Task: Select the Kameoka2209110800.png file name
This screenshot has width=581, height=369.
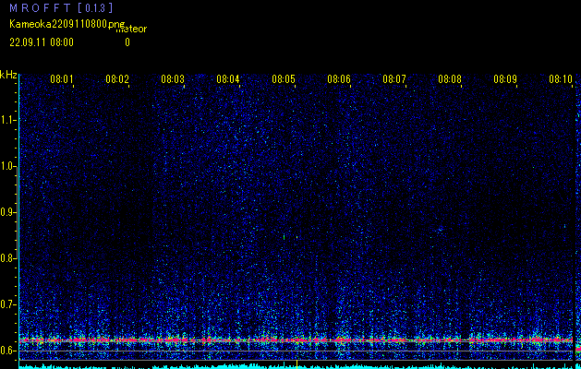Action: tap(67, 24)
